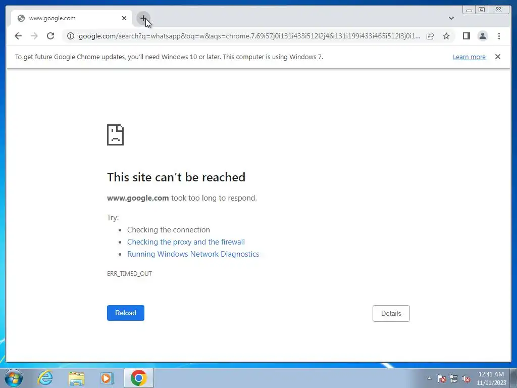Click Checking the proxy and the firewall
The height and width of the screenshot is (388, 517).
[x=186, y=242]
